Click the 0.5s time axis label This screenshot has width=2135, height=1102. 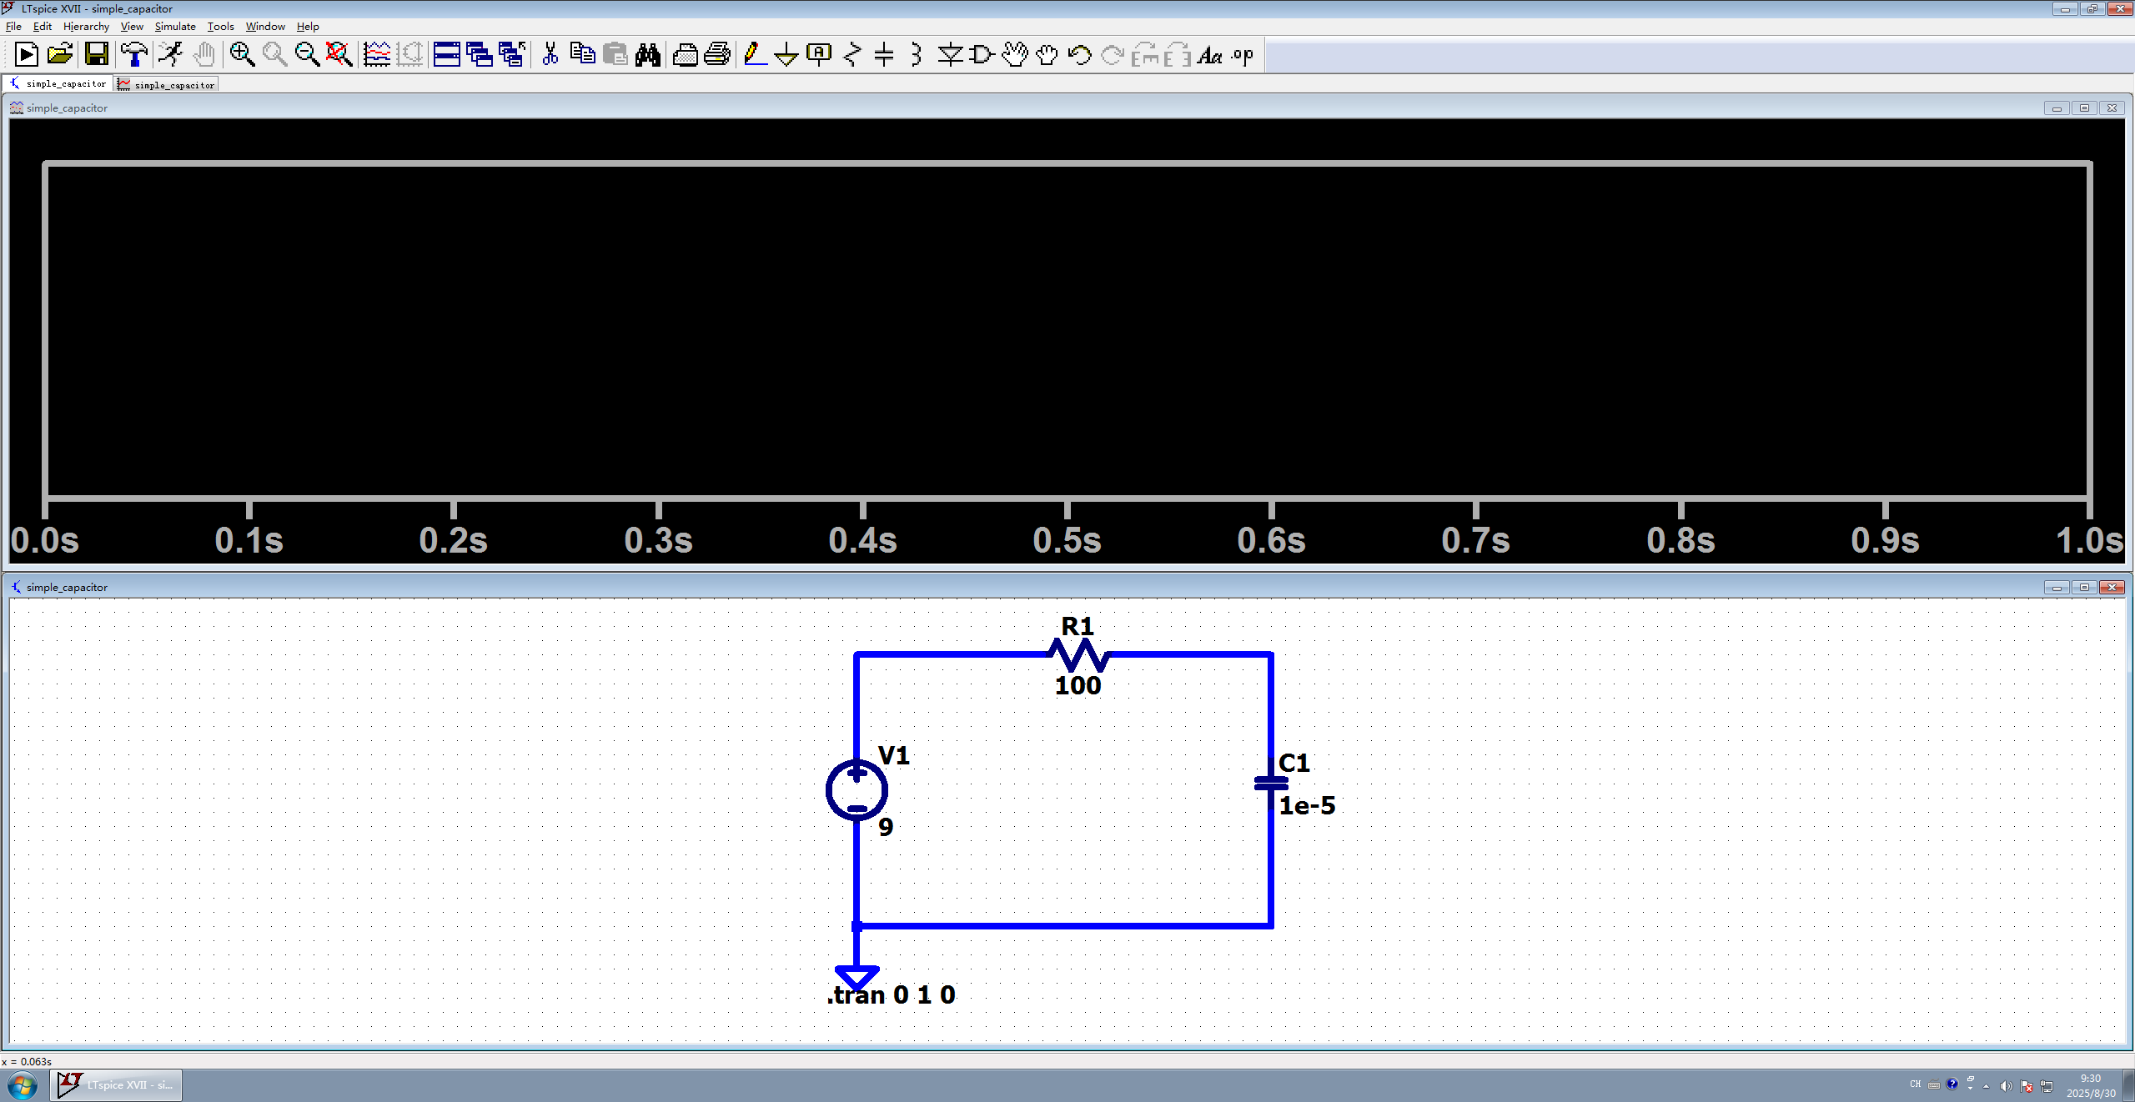click(1067, 541)
